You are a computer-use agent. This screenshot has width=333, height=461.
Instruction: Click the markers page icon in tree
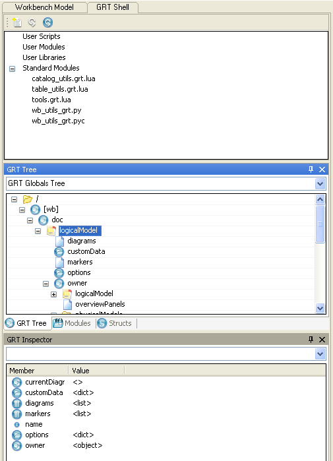tap(59, 262)
